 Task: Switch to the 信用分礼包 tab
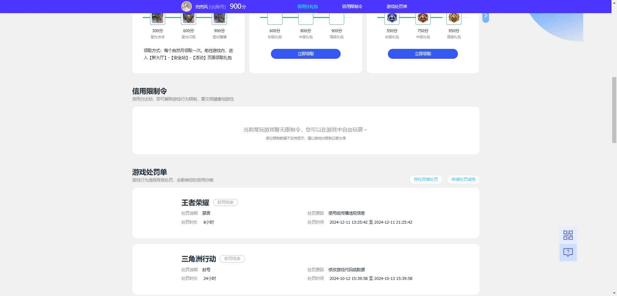click(308, 6)
